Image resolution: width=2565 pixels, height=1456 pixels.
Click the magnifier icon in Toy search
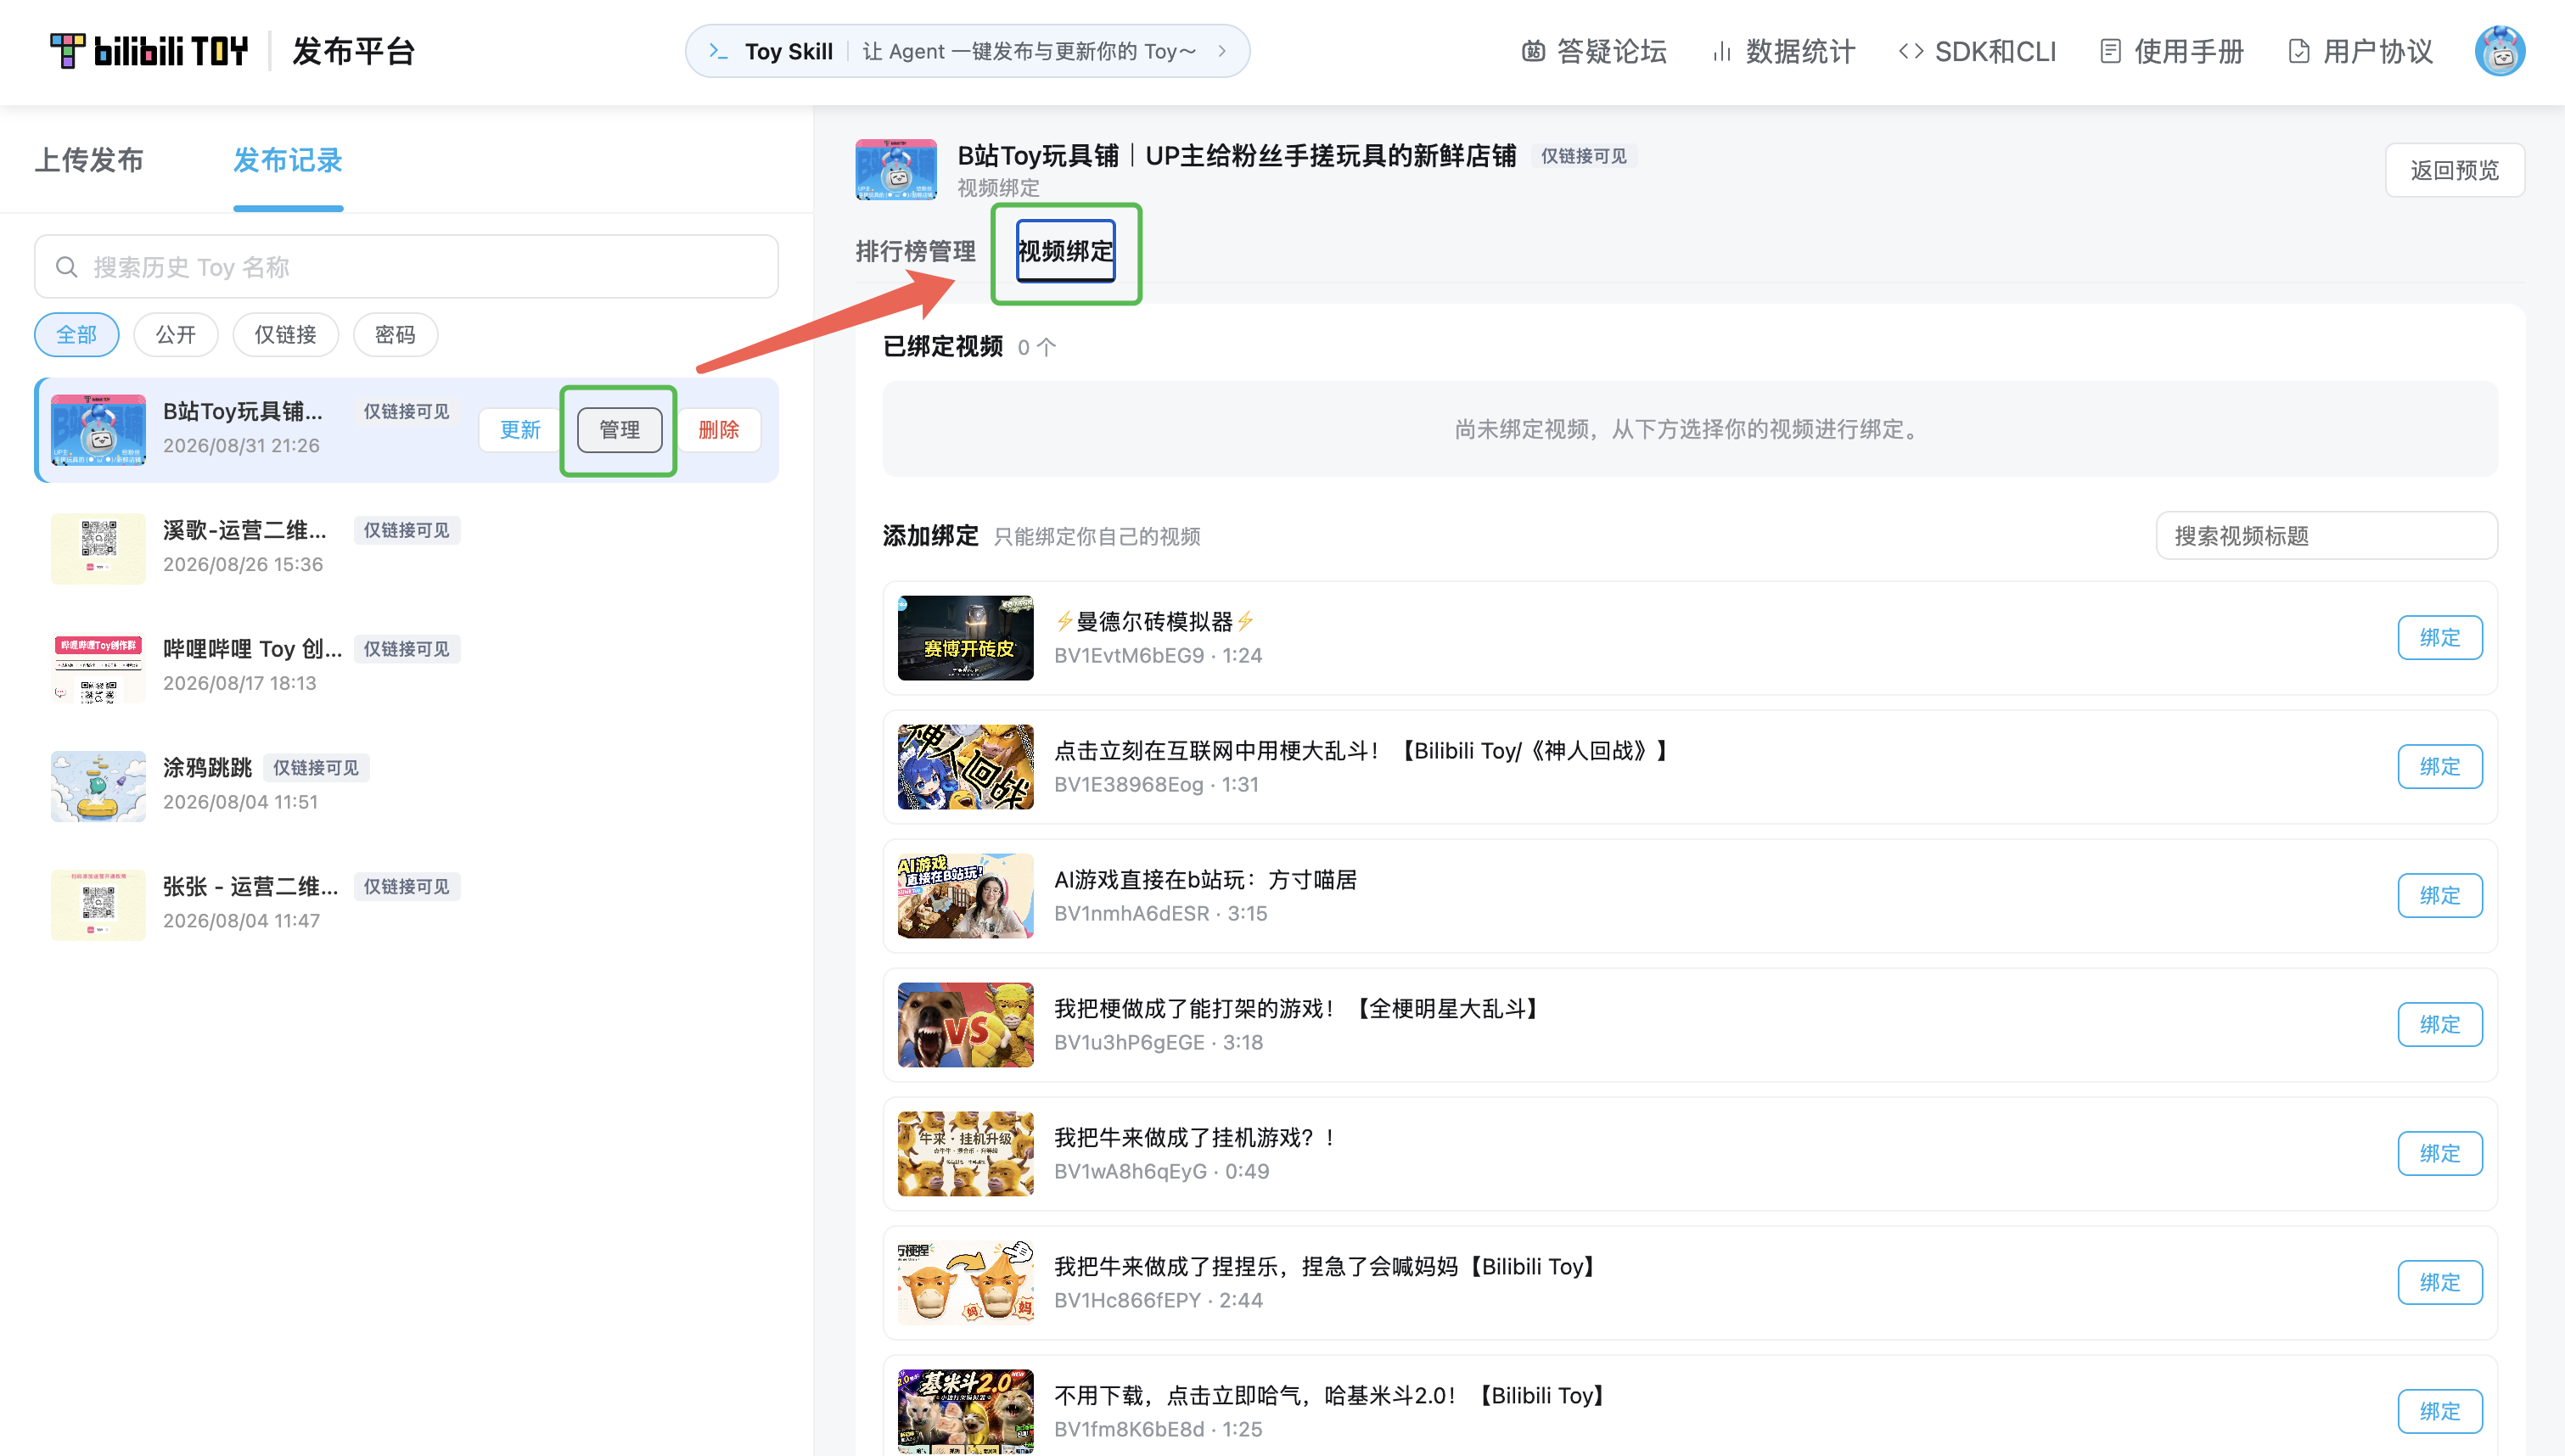66,267
